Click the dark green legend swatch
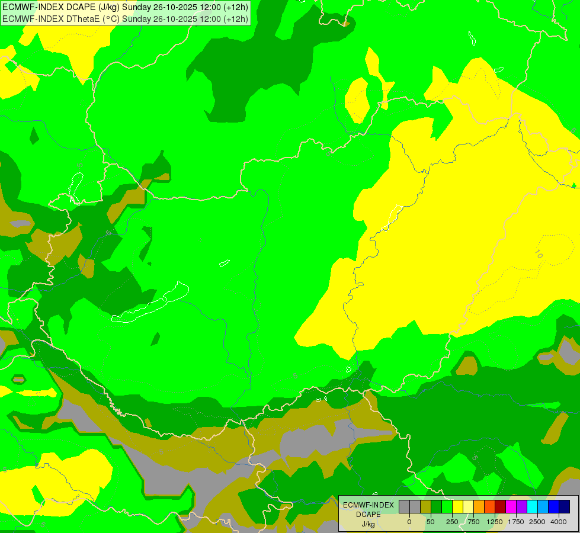580x533 pixels. coord(437,507)
